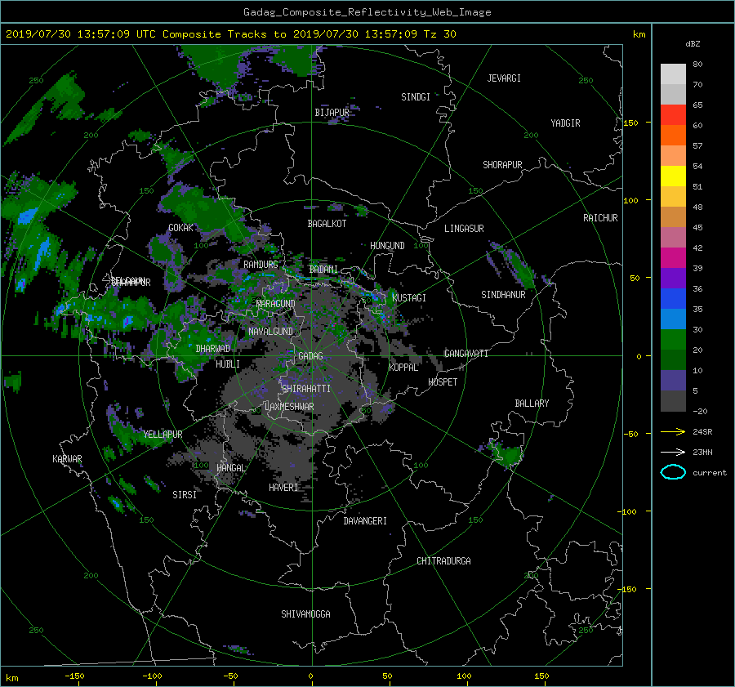
Task: Select the green 20 dBZ color swatch
Action: click(673, 340)
